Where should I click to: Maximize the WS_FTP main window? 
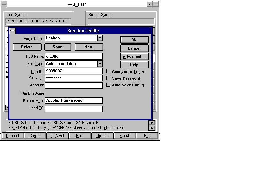click(x=156, y=4)
